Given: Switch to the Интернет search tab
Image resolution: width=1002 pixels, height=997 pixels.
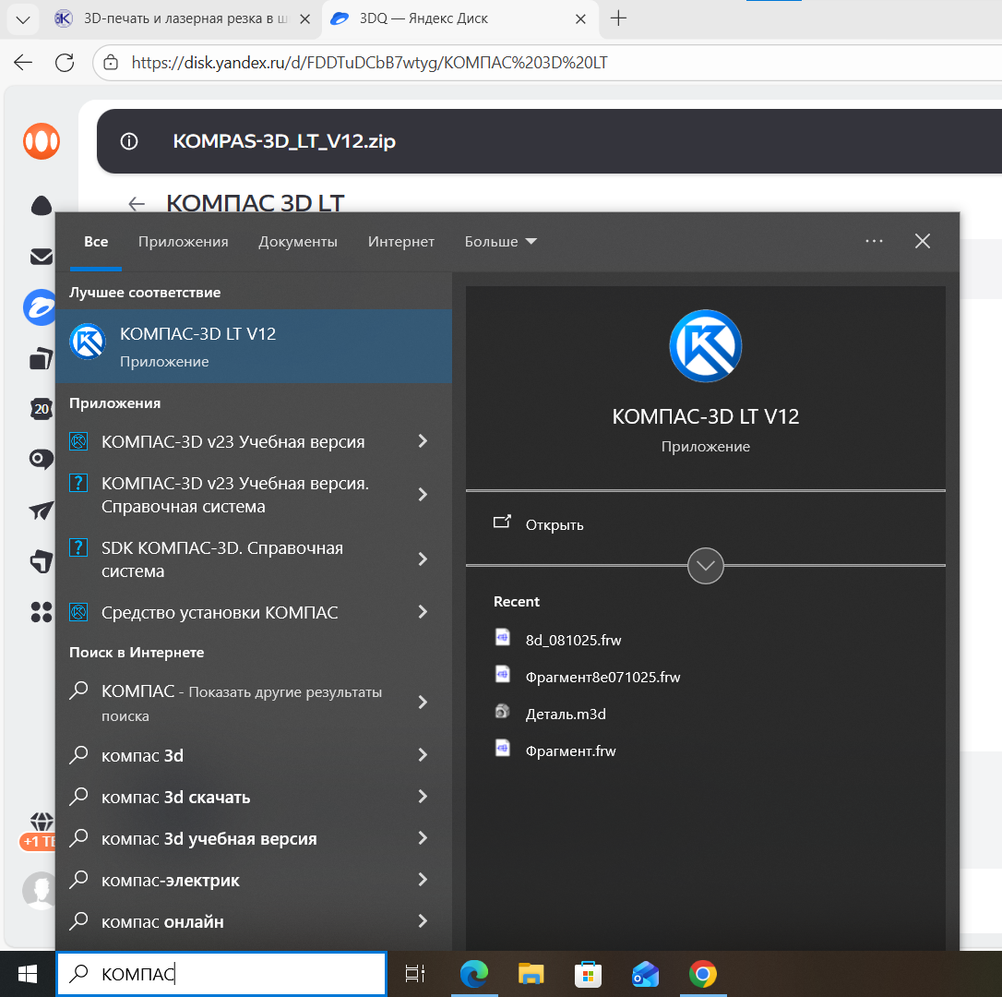Looking at the screenshot, I should 400,241.
